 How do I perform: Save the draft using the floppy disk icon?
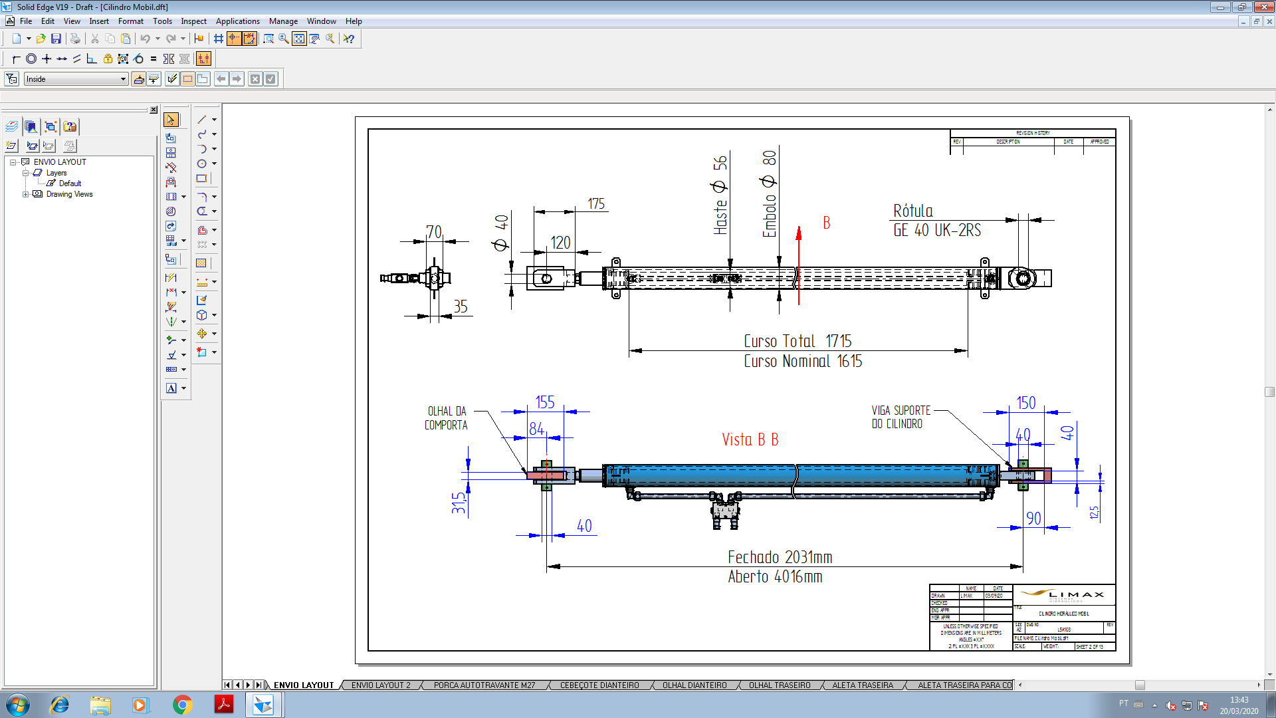[x=56, y=39]
